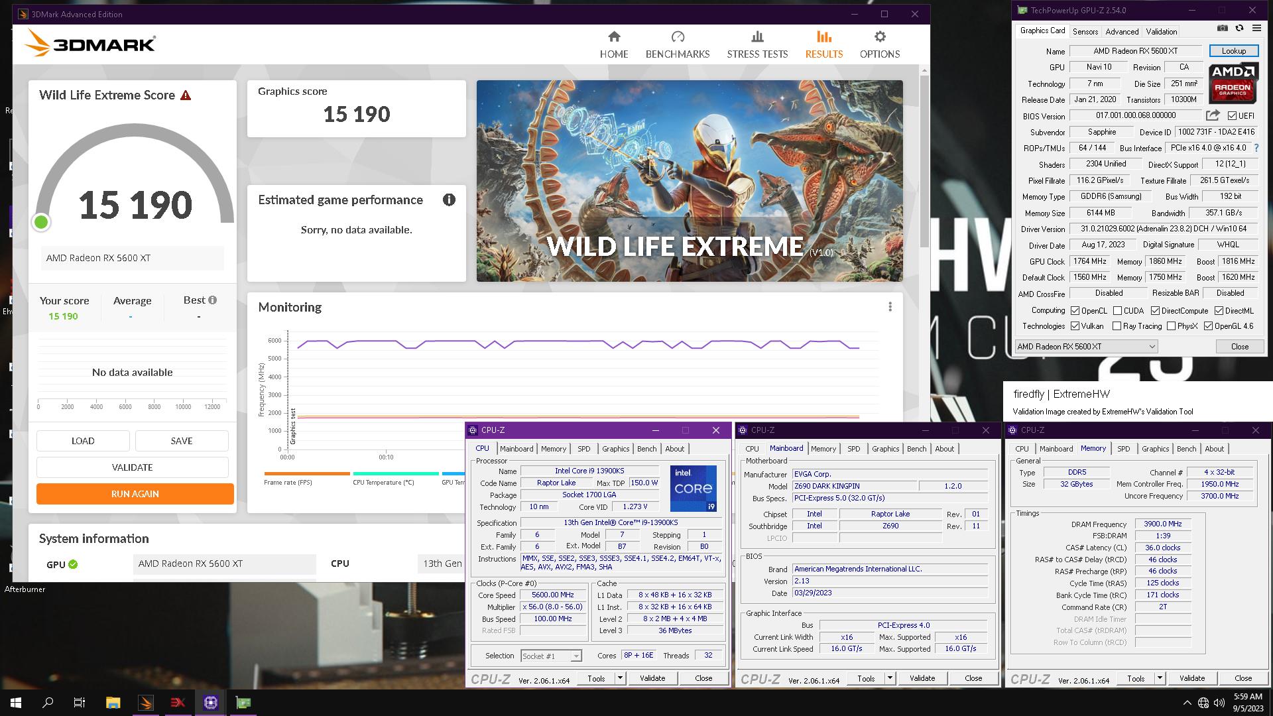Open the GPU selection dropdown in GPU-Z
Viewport: 1273px width, 716px height.
[x=1086, y=346]
